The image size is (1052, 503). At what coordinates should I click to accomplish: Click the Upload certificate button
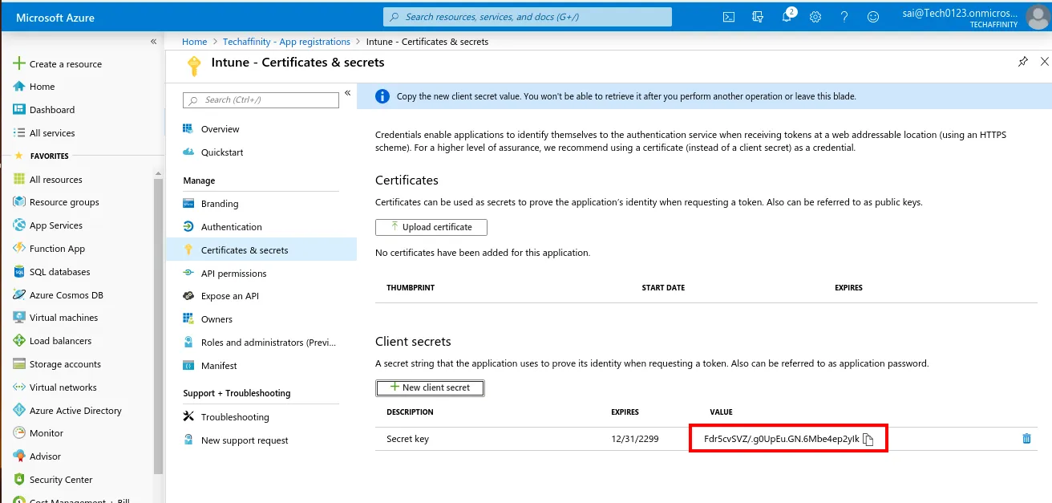coord(431,227)
